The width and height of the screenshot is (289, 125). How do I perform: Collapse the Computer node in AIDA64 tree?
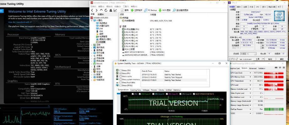[92, 21]
